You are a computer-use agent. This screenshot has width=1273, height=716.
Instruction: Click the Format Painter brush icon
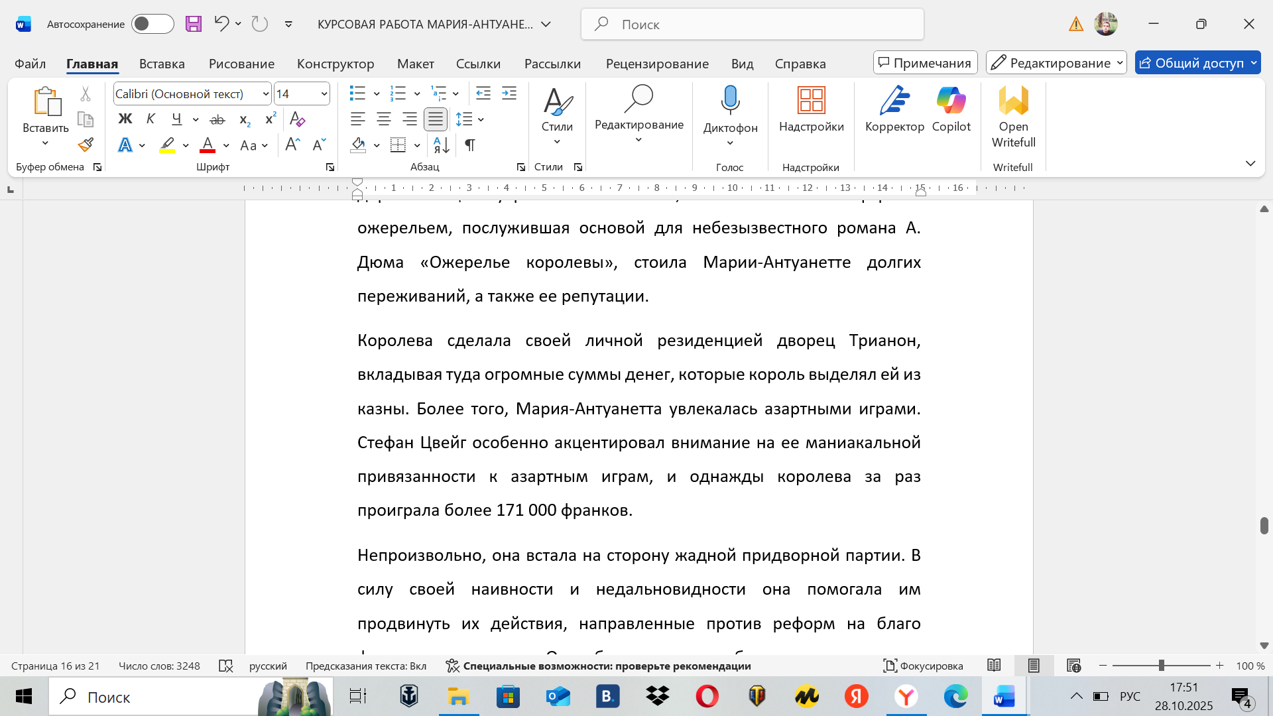click(x=86, y=145)
